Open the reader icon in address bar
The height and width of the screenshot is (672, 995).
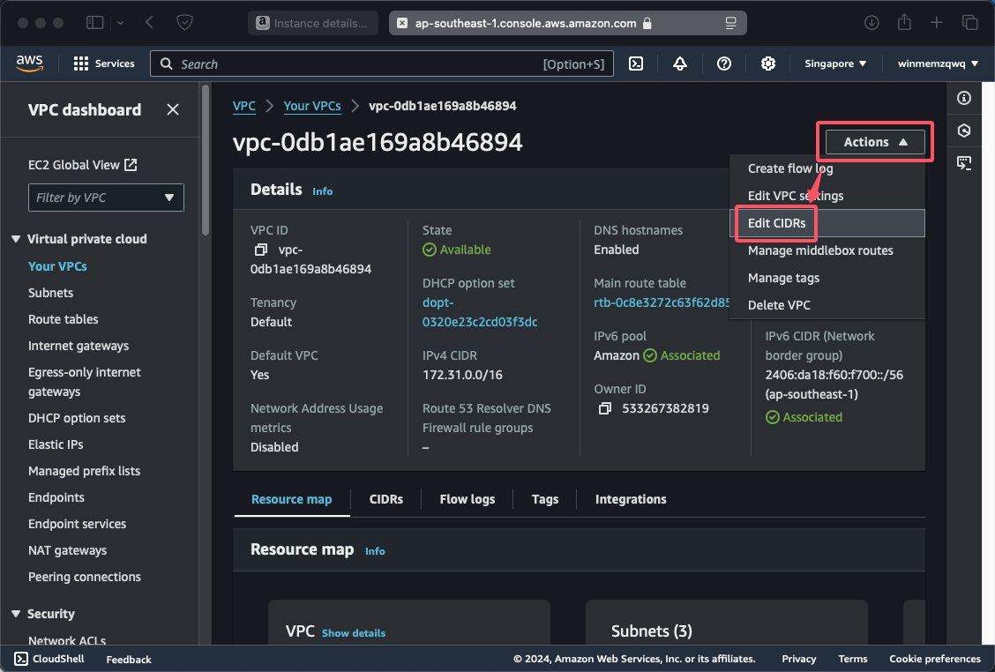coord(731,24)
